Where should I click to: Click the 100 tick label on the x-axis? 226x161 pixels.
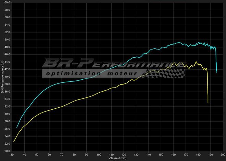99,155
